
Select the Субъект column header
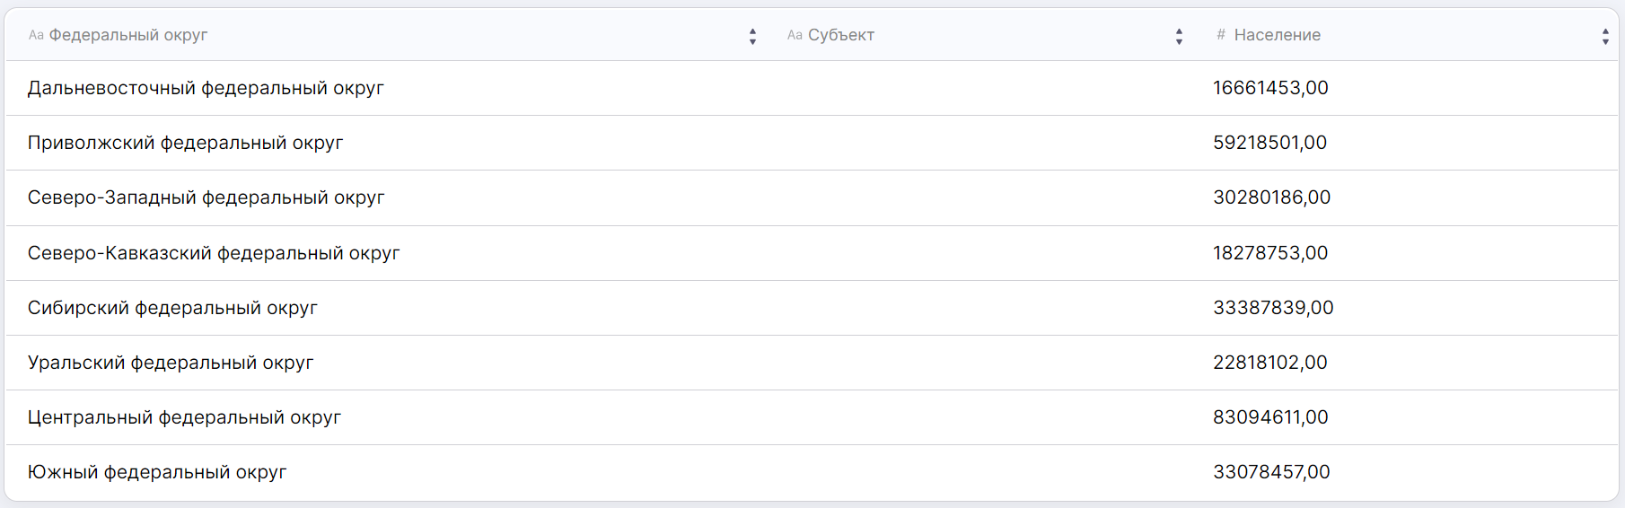click(841, 35)
